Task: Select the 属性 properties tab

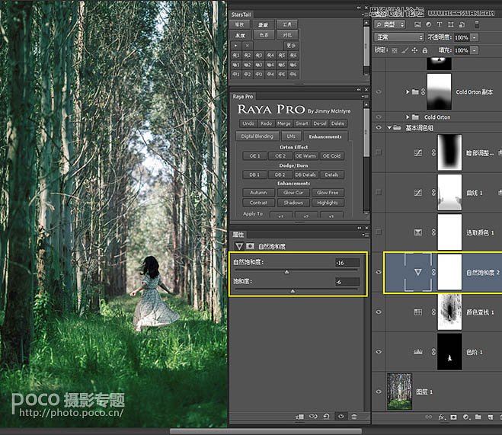Action: (x=238, y=235)
